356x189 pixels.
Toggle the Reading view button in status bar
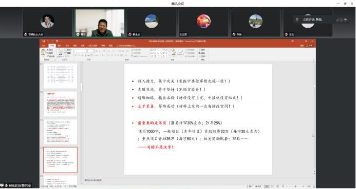click(278, 186)
